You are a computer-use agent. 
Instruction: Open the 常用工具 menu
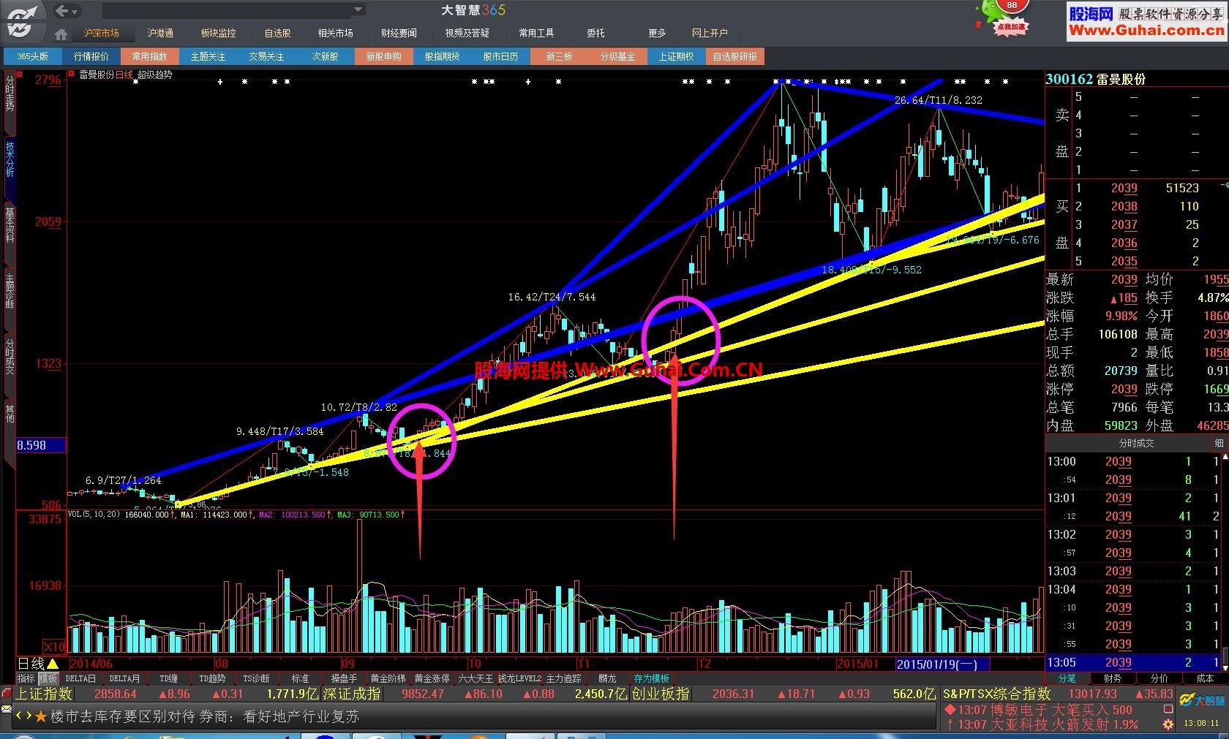point(536,33)
